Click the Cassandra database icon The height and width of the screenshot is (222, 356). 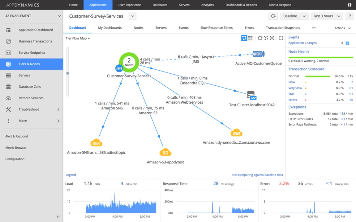pos(251,95)
